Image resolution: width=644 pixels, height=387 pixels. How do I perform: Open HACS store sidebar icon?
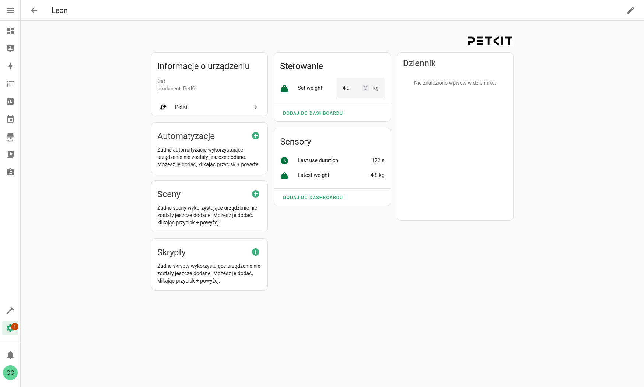pyautogui.click(x=10, y=137)
